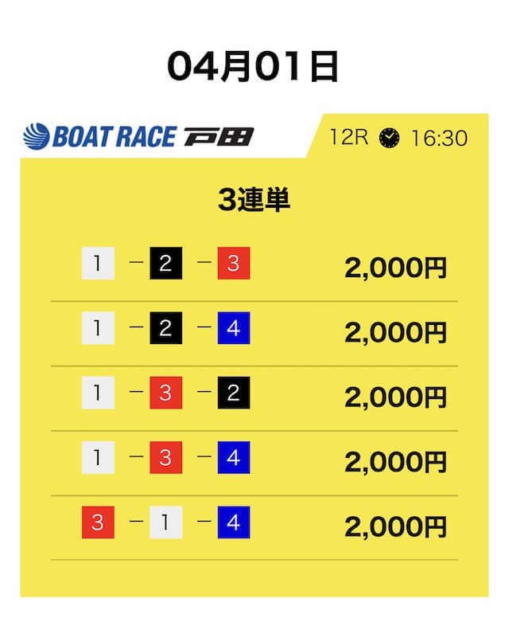
Task: Click the 16:30 race start time
Action: (438, 137)
